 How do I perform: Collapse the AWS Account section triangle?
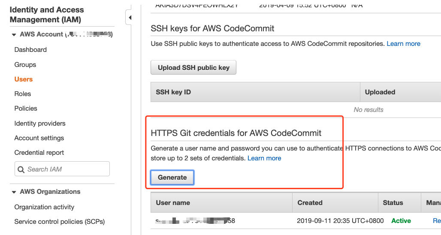(x=14, y=35)
